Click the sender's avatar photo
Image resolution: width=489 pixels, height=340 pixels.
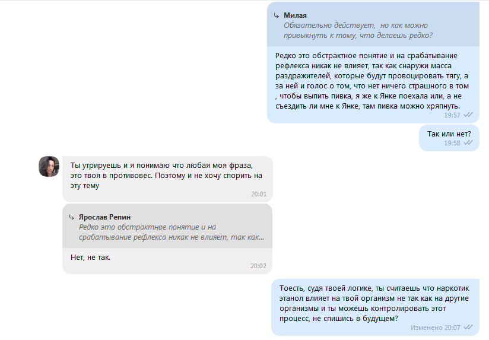pyautogui.click(x=49, y=167)
